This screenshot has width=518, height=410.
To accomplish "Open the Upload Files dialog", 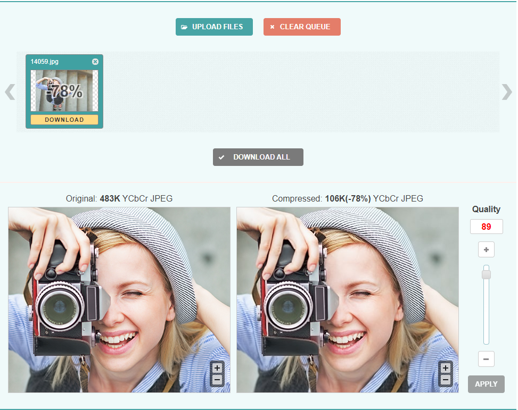I will [x=214, y=27].
